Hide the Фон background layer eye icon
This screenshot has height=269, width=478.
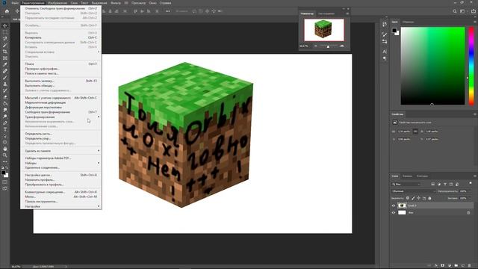[x=394, y=212]
